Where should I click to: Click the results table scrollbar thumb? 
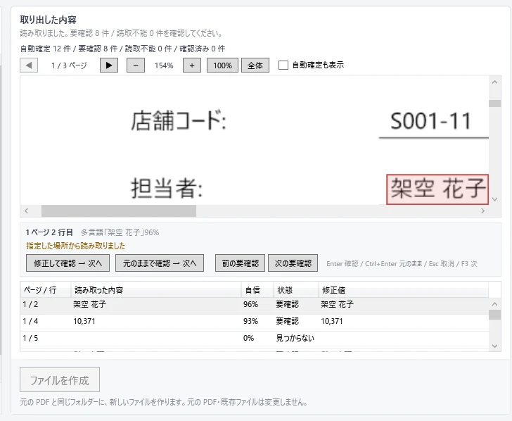494,315
